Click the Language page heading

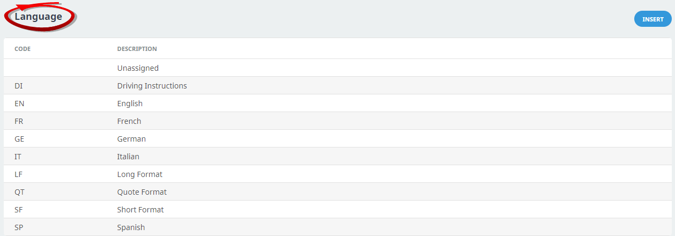click(38, 17)
